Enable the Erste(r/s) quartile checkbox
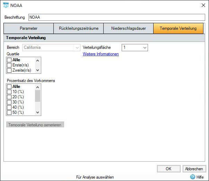 click(x=9, y=65)
